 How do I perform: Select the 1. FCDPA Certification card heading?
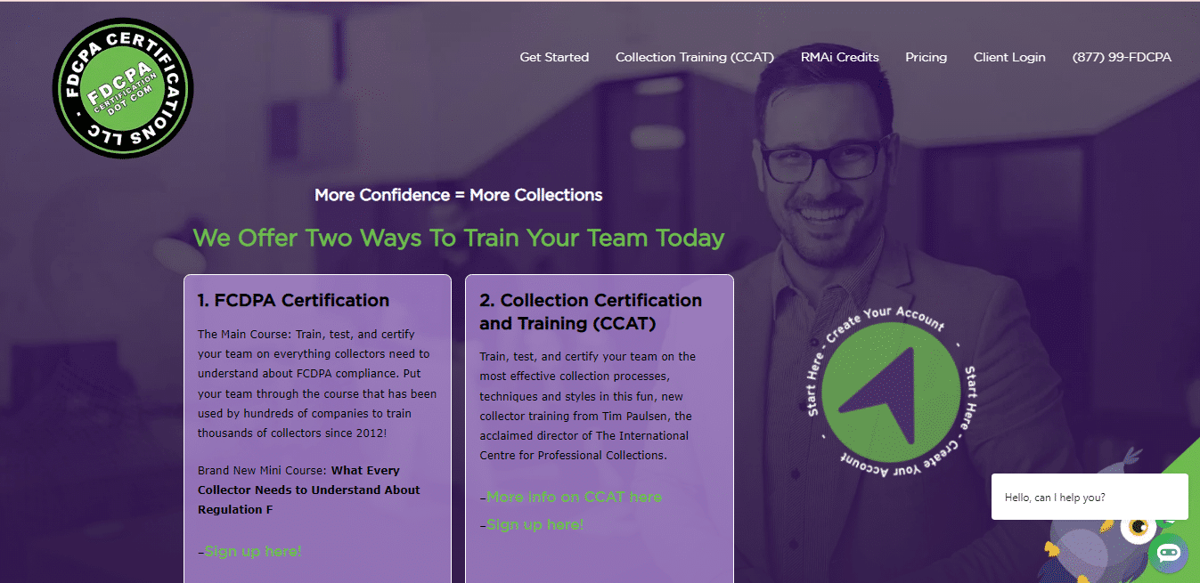293,301
